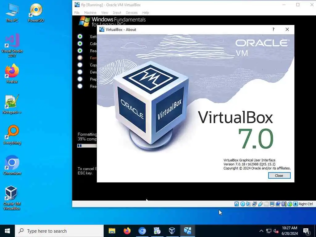Viewport: 316px width, 237px height.
Task: Click the VirtualBox icon in the About title bar
Action: pos(102,29)
